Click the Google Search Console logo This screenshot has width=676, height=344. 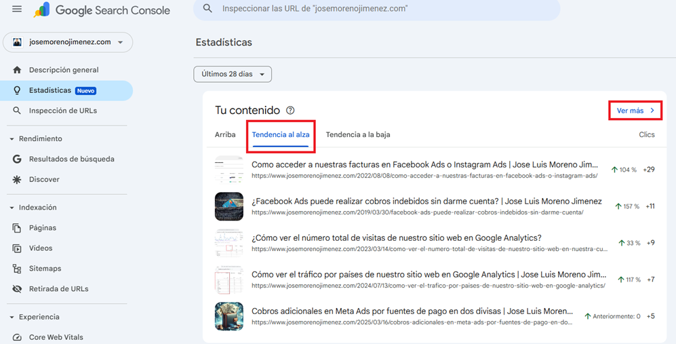pyautogui.click(x=102, y=10)
